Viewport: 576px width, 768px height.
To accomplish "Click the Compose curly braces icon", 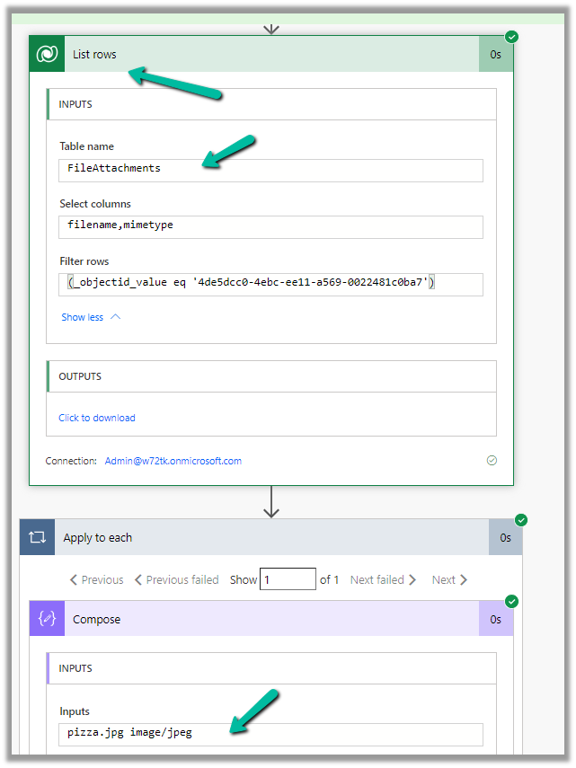I will [x=47, y=619].
